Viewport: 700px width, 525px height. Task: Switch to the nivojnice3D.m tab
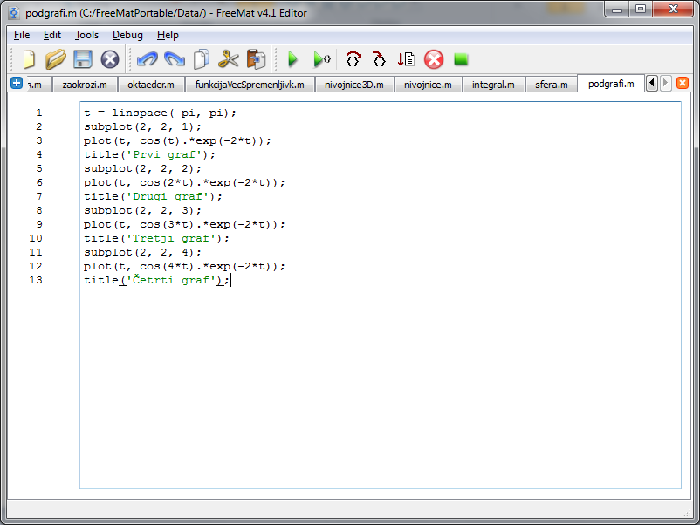click(x=354, y=85)
